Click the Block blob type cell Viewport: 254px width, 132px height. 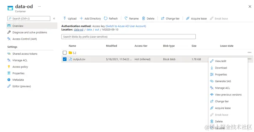click(169, 59)
